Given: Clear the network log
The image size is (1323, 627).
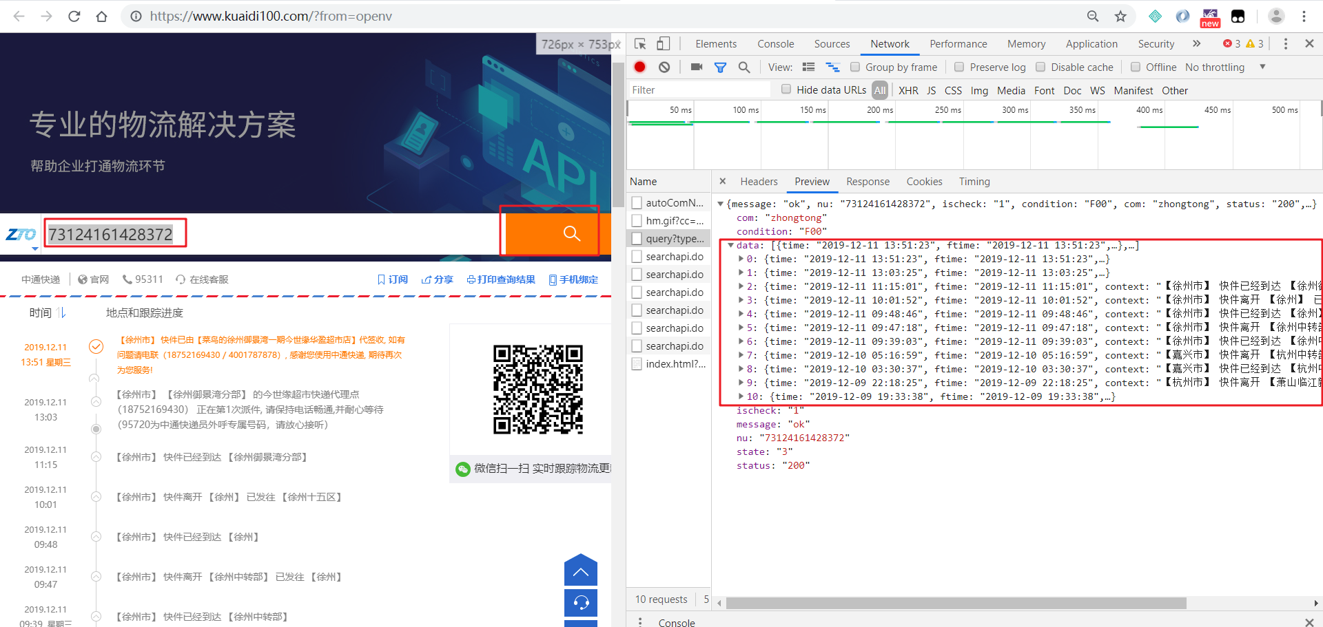Looking at the screenshot, I should tap(664, 67).
